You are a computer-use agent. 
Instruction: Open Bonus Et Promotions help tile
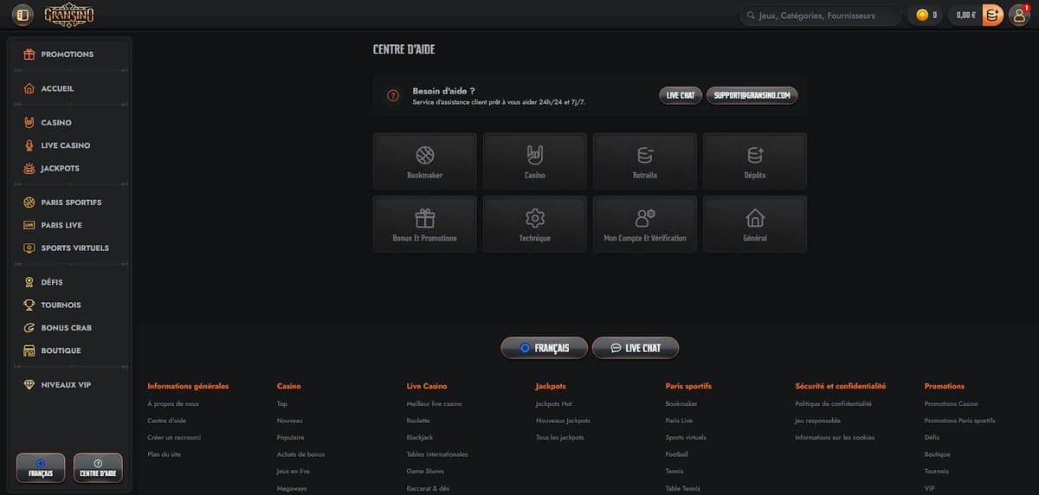(424, 224)
